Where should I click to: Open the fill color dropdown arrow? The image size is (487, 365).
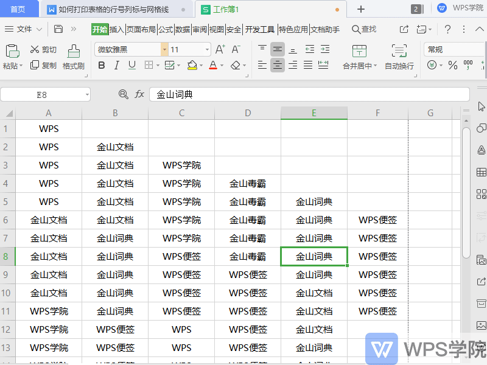[201, 66]
